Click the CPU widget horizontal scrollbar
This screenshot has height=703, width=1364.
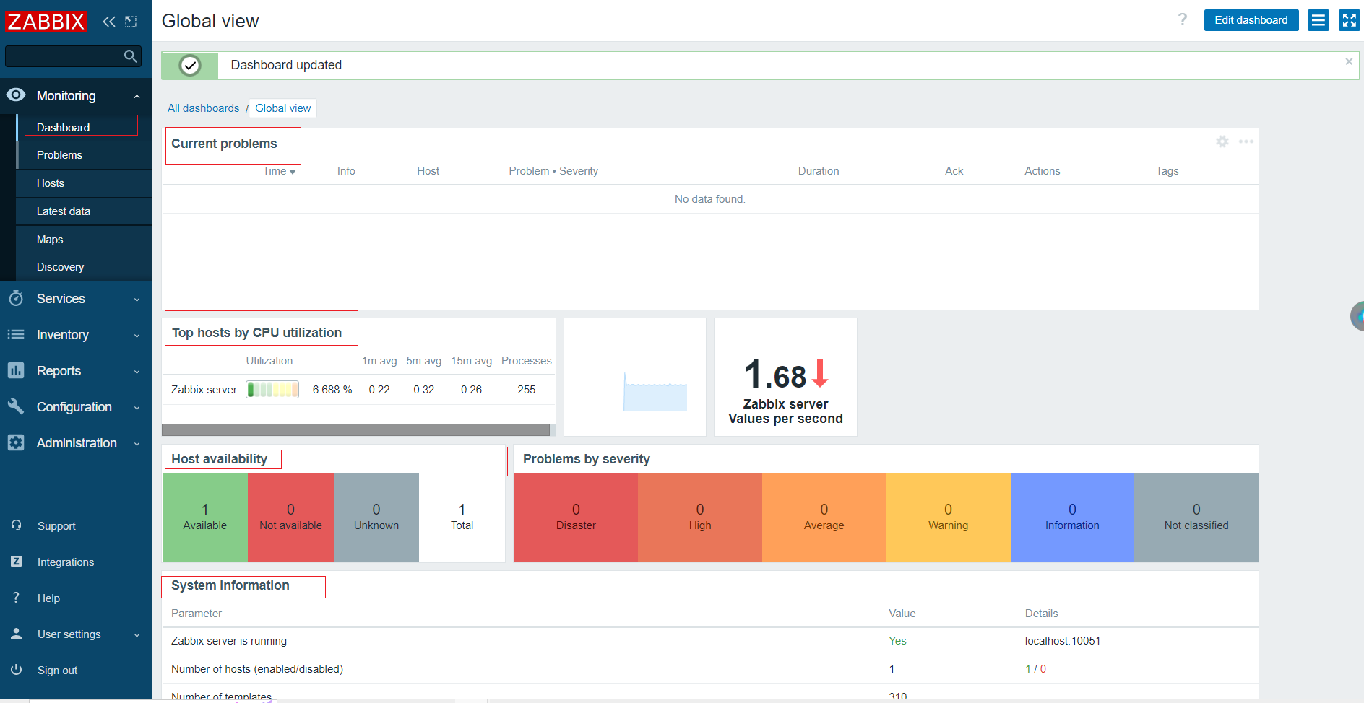click(x=355, y=430)
